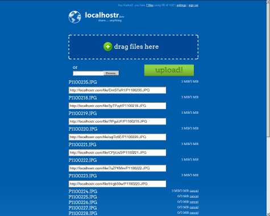Cancel the P1100225.JPG upload
Screen dimensions: 270x216
point(194,196)
